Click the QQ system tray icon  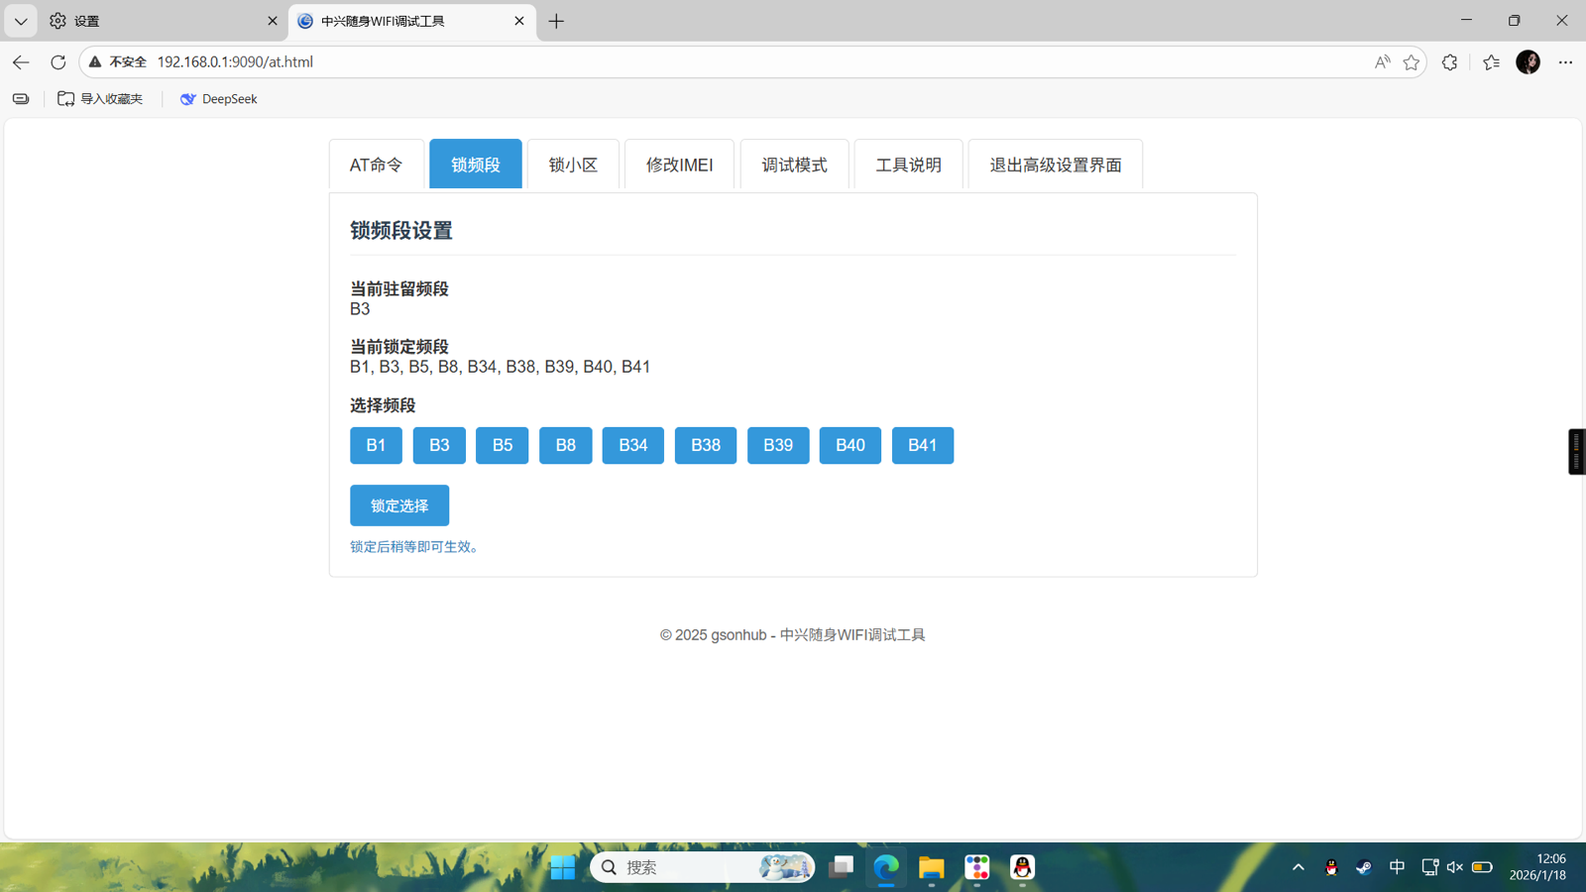(x=1331, y=868)
